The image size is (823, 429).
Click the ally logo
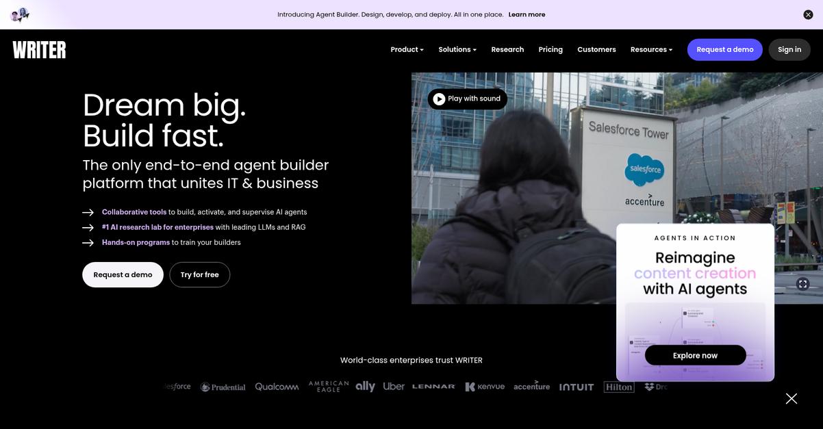pos(365,386)
